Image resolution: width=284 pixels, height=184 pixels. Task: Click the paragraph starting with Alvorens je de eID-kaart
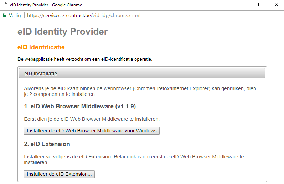coord(140,91)
